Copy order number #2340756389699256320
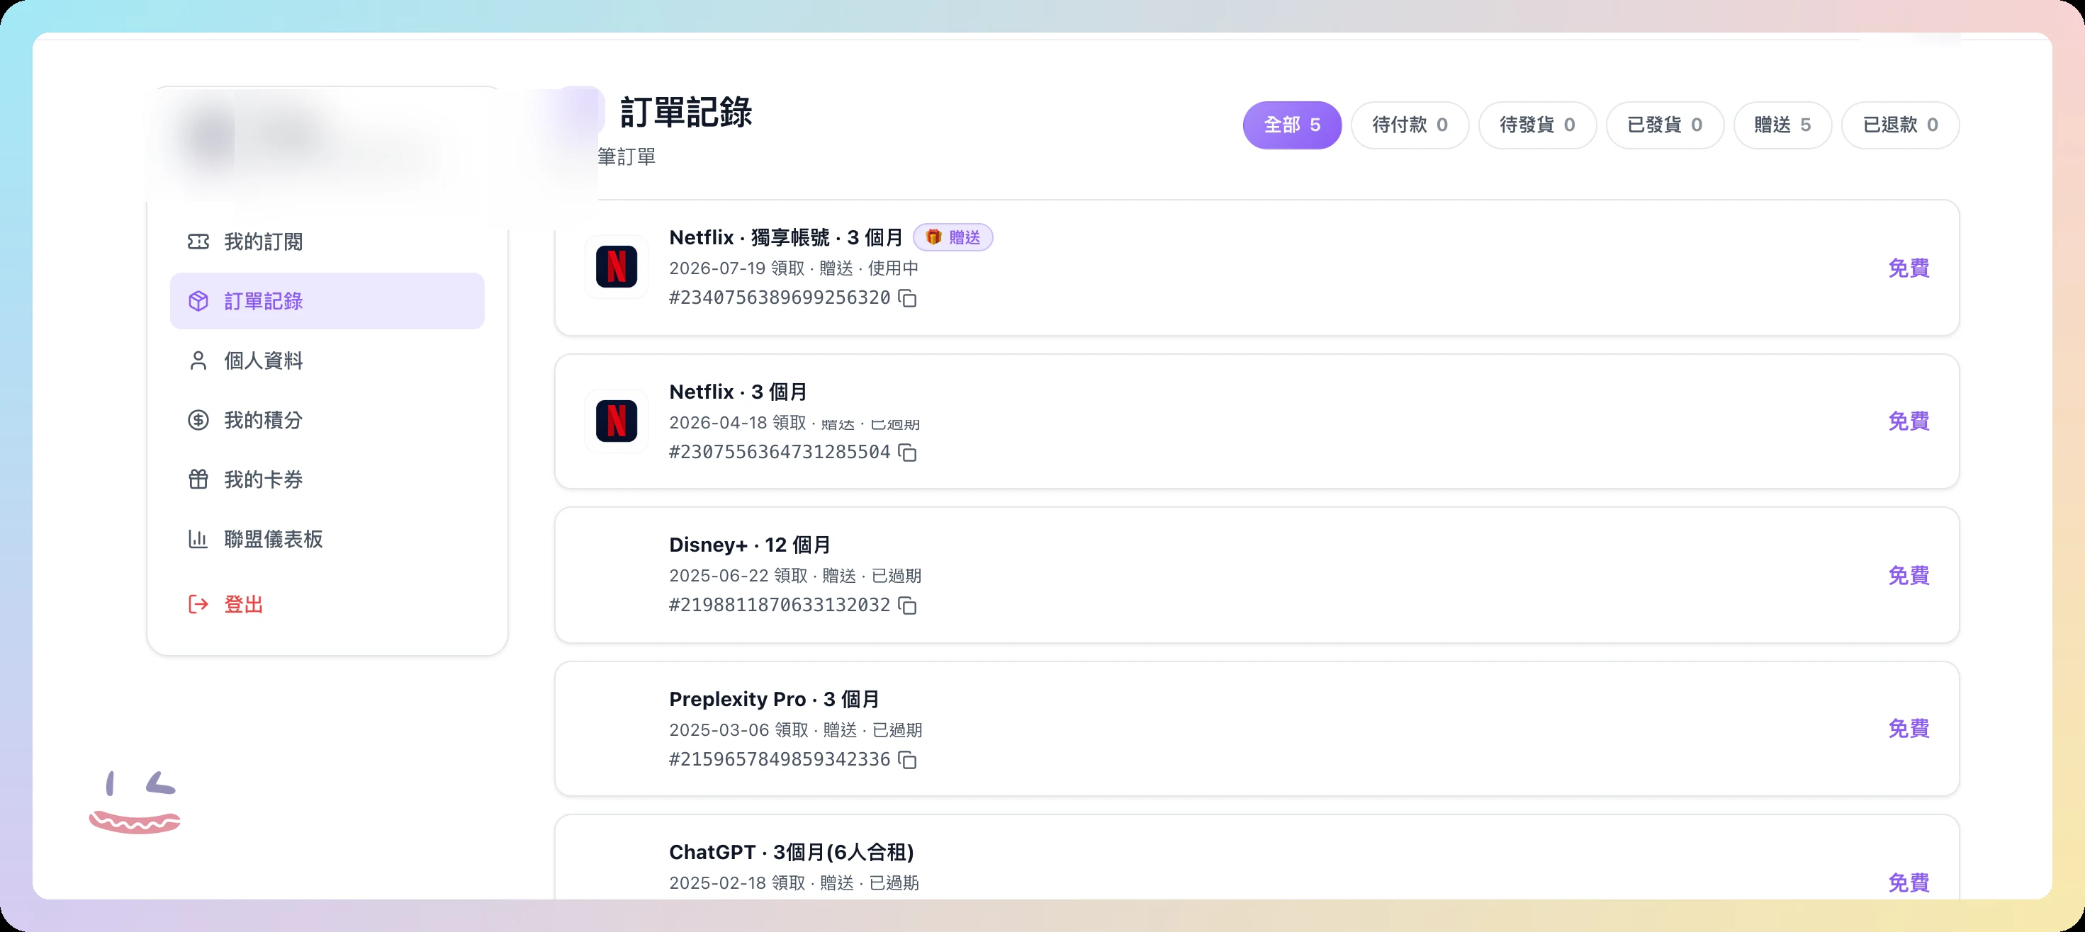Image resolution: width=2085 pixels, height=932 pixels. point(908,299)
